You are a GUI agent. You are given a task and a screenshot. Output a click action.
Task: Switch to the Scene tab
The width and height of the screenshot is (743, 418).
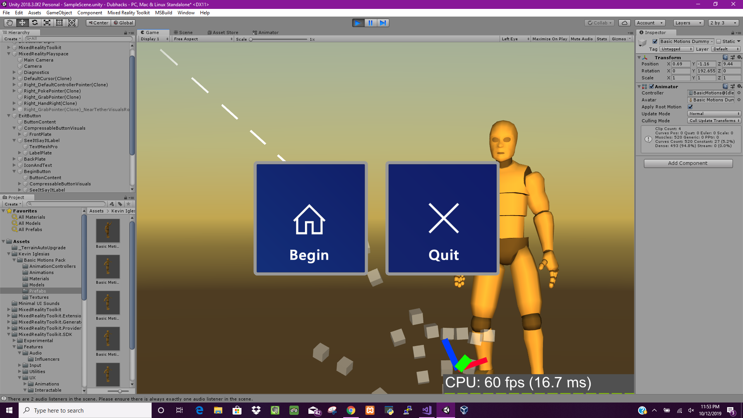[x=183, y=33]
